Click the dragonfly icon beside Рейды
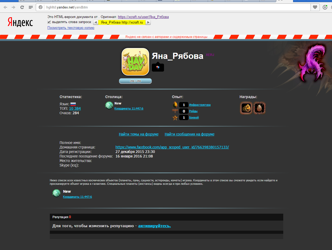Image resolution: width=332 pixels, height=250 pixels. [x=175, y=111]
